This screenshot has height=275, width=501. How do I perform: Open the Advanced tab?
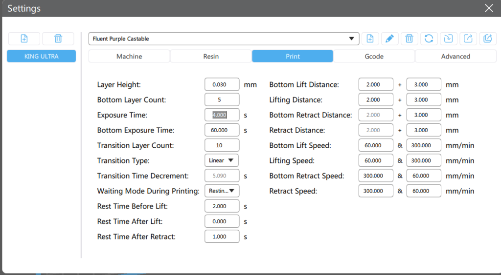(x=455, y=57)
